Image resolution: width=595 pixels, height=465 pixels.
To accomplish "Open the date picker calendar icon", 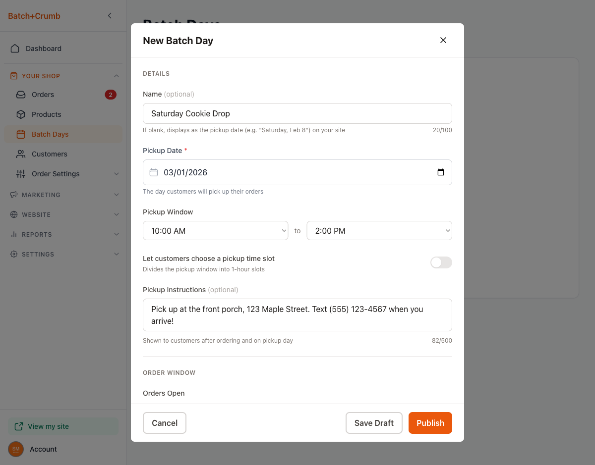I will tap(440, 172).
